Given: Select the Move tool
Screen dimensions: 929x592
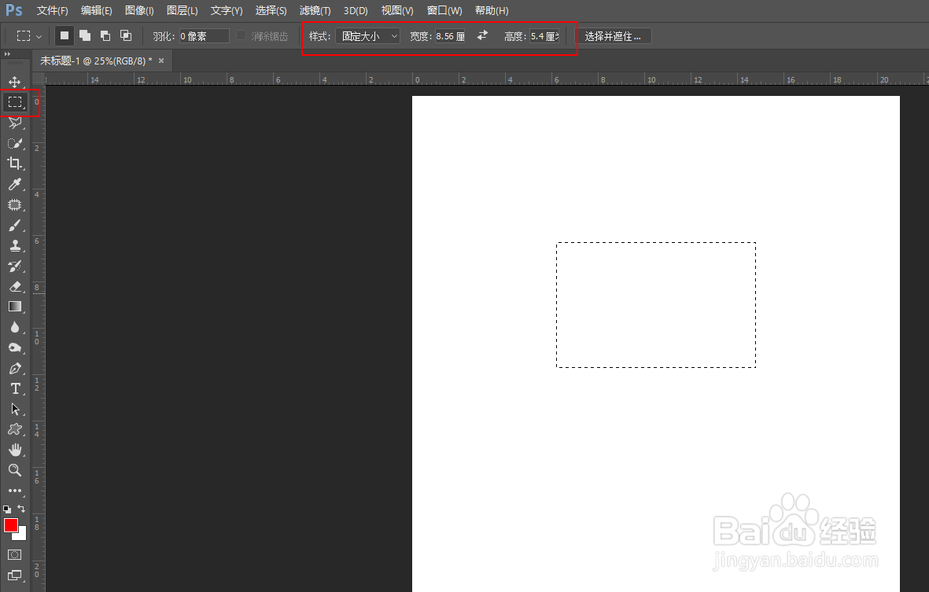Looking at the screenshot, I should [15, 82].
